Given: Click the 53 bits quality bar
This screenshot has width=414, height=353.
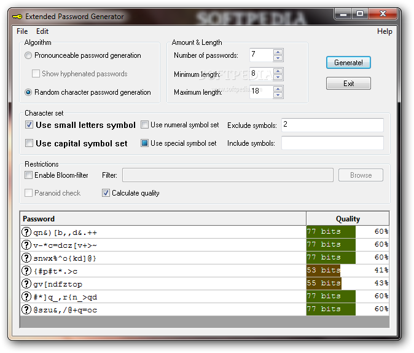Looking at the screenshot, I should 323,271.
